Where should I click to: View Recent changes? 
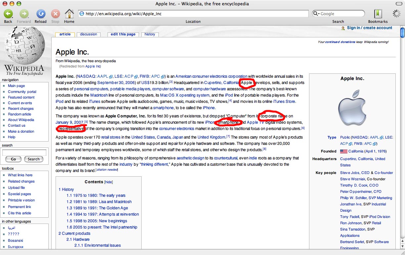[x=21, y=108]
